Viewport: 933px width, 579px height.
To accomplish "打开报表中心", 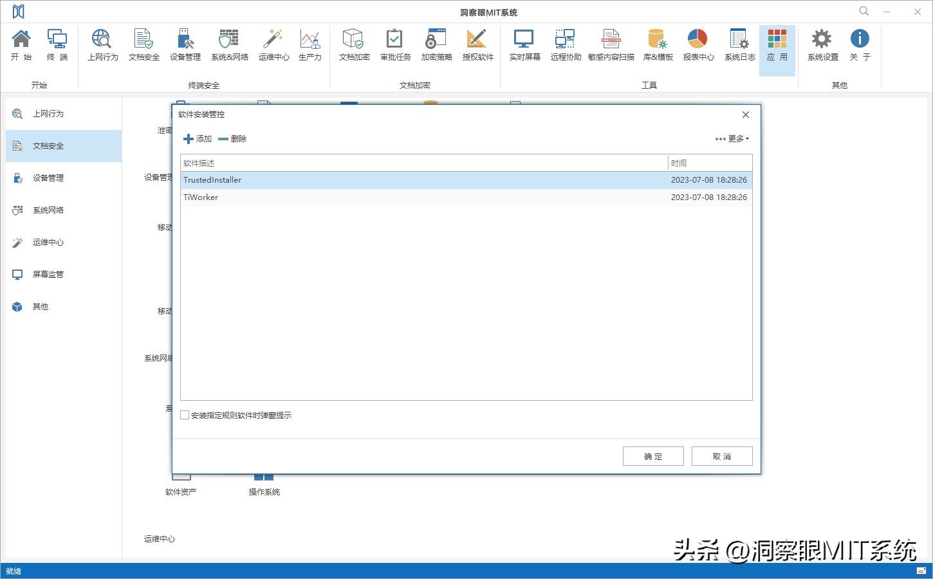I will click(x=697, y=44).
